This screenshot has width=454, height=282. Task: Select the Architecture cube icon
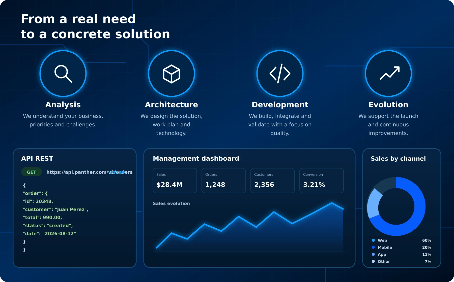coord(172,74)
